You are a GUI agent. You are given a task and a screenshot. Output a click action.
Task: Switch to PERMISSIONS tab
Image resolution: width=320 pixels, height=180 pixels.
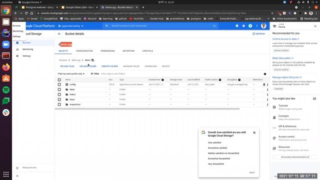click(x=107, y=51)
